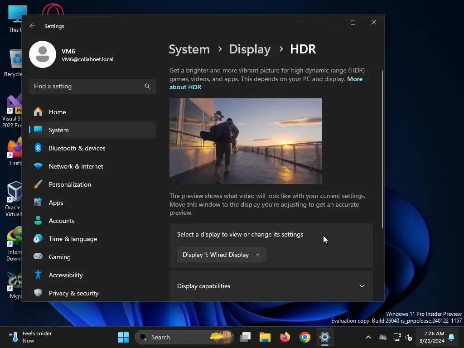The image size is (464, 348).
Task: Select the Recycle Bin desktop icon
Action: coord(12,63)
